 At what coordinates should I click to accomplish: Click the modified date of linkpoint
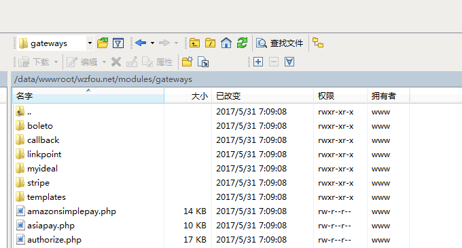click(x=251, y=154)
